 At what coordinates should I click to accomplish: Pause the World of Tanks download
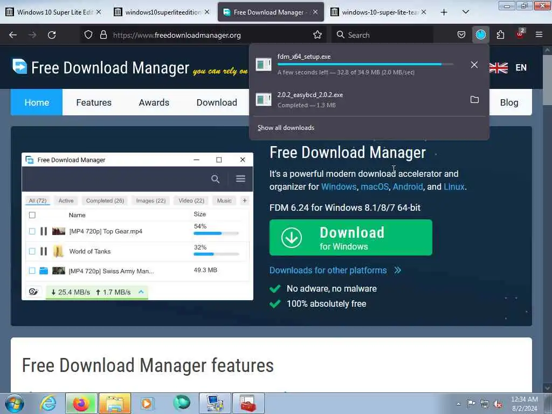(x=44, y=251)
